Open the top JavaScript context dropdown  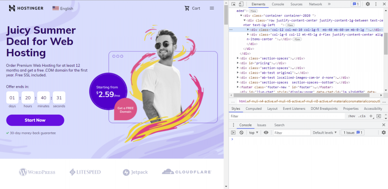(253, 132)
